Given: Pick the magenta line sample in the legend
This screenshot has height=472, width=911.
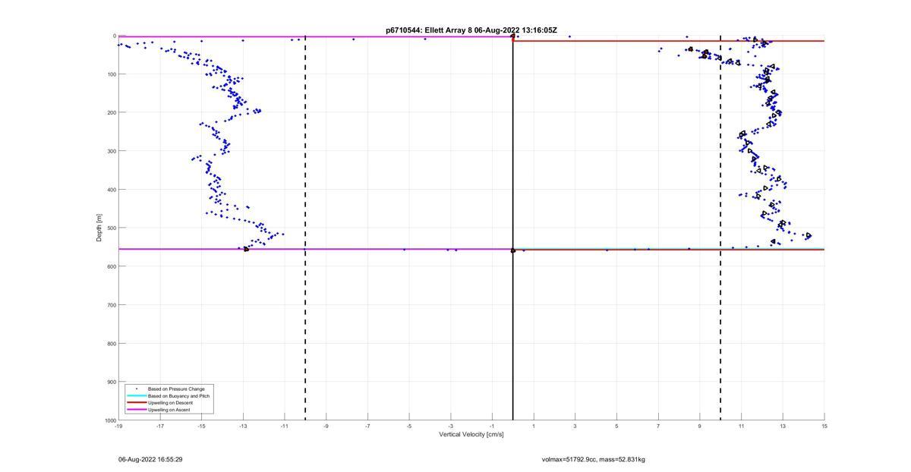Looking at the screenshot, I should pos(136,410).
